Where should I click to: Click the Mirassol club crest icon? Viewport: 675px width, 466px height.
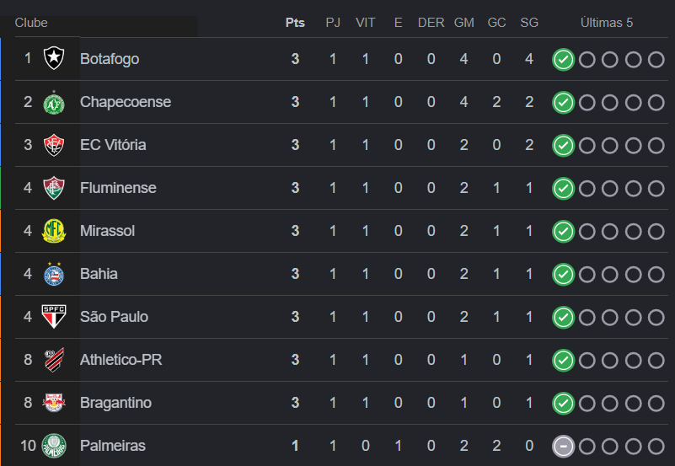[54, 231]
